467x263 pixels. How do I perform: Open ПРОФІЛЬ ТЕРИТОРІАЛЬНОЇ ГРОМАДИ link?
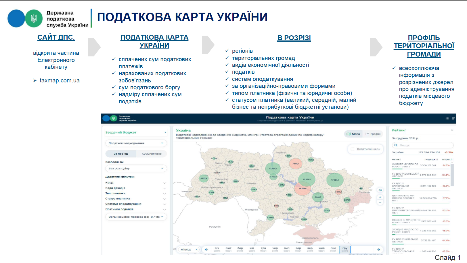[424, 46]
